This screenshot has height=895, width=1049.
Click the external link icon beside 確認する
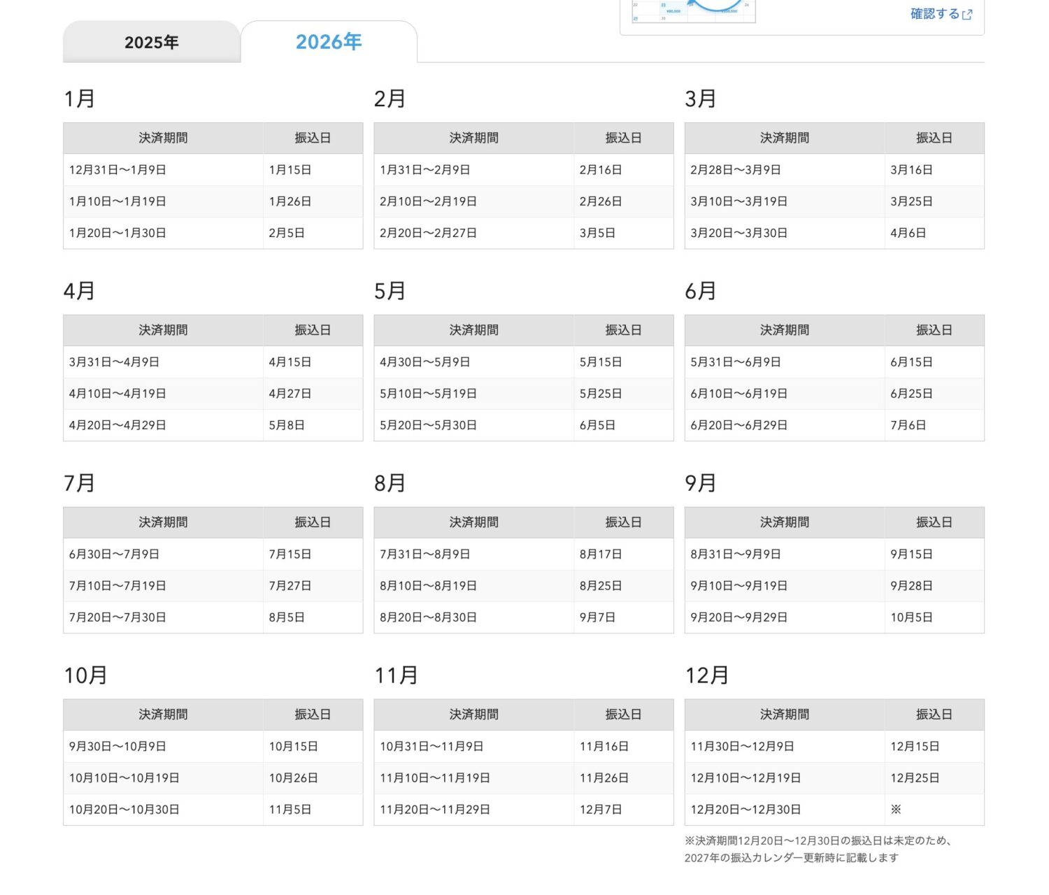pos(967,15)
